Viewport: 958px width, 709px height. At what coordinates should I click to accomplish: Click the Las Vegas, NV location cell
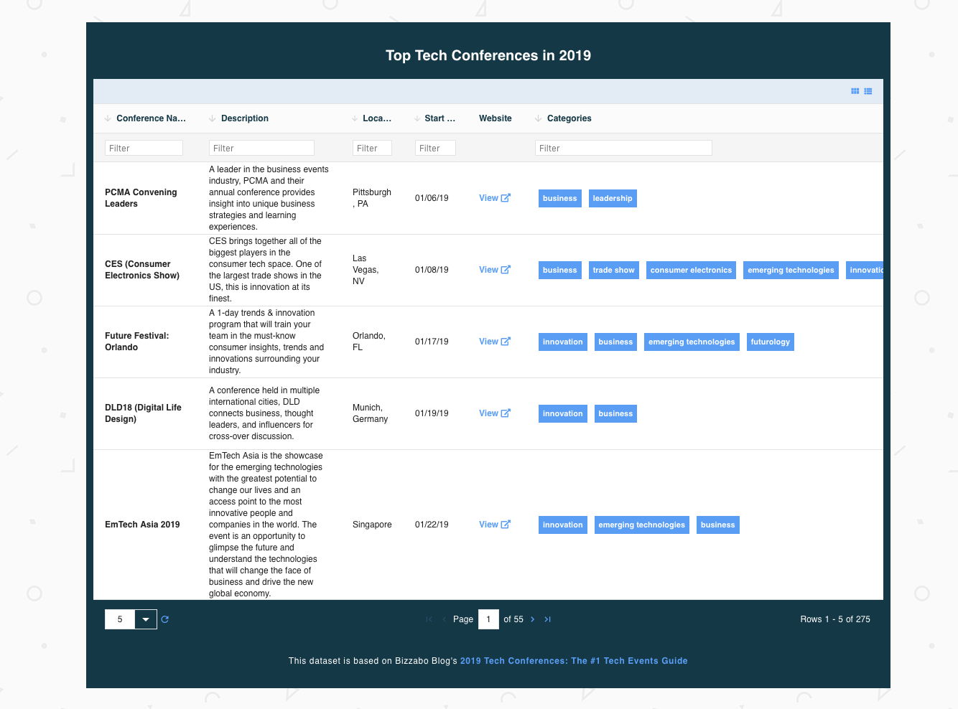[366, 270]
